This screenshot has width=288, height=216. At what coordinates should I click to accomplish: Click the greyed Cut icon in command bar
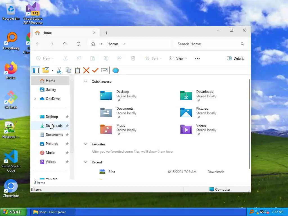coord(66,58)
